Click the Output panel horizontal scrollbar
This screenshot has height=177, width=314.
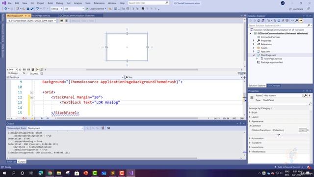[x=103, y=158]
